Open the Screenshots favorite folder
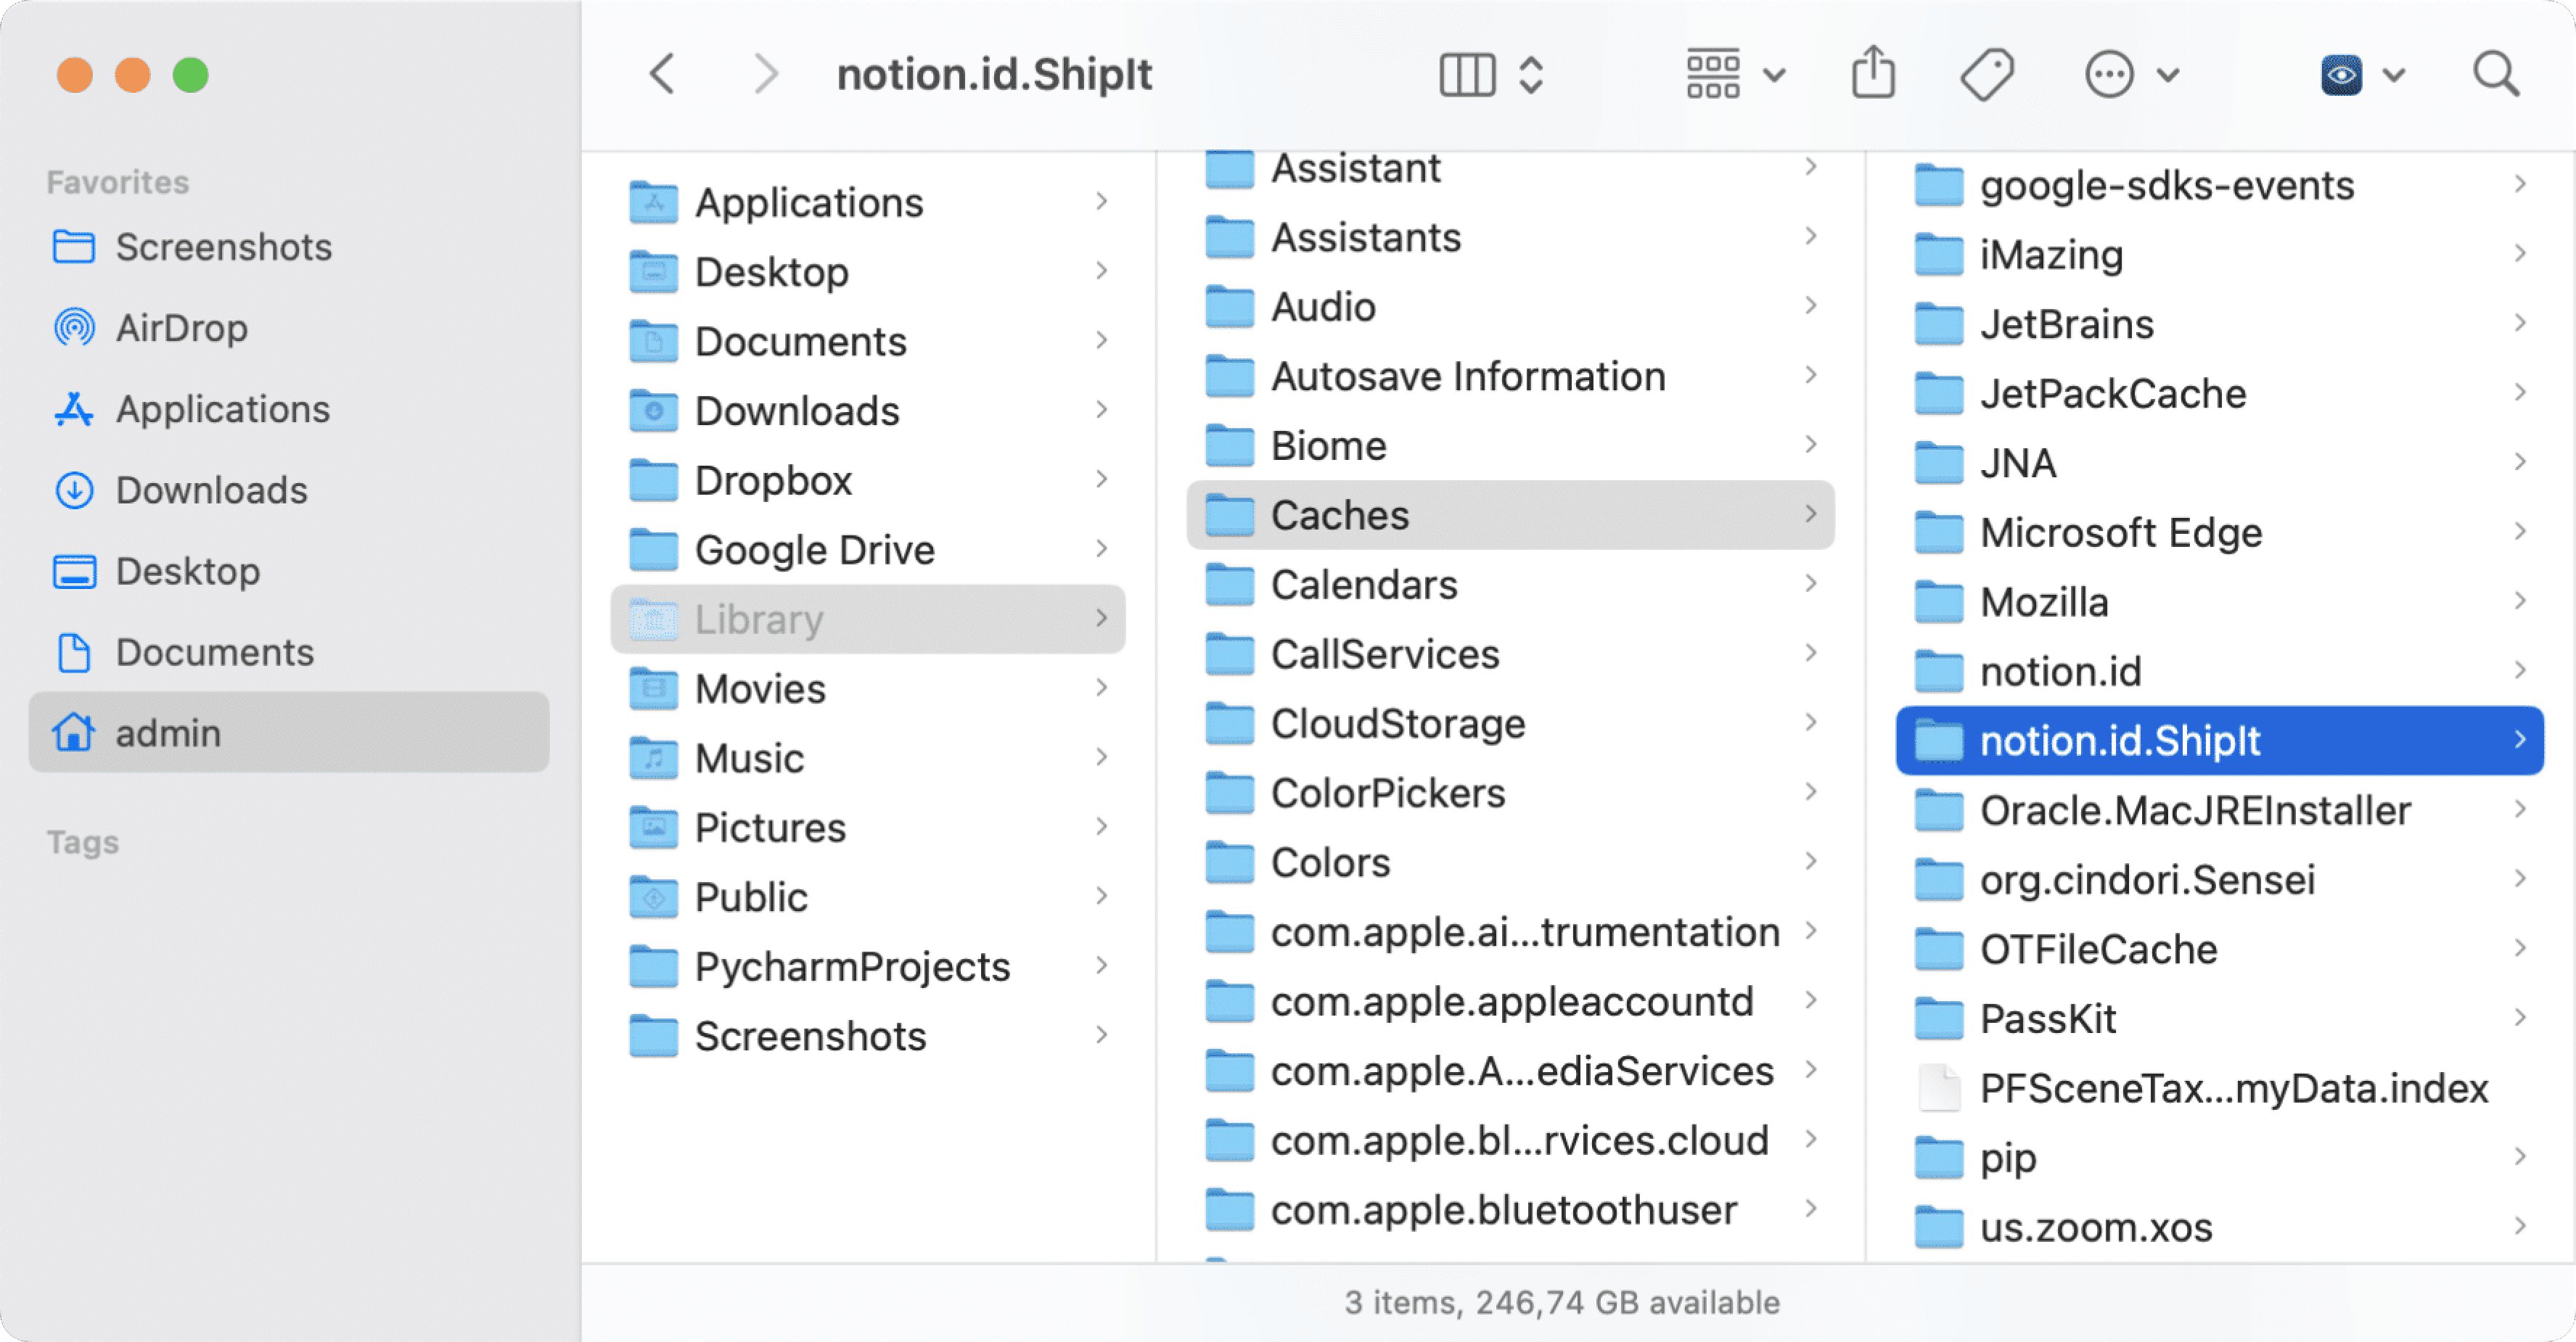The height and width of the screenshot is (1342, 2576). pyautogui.click(x=224, y=246)
